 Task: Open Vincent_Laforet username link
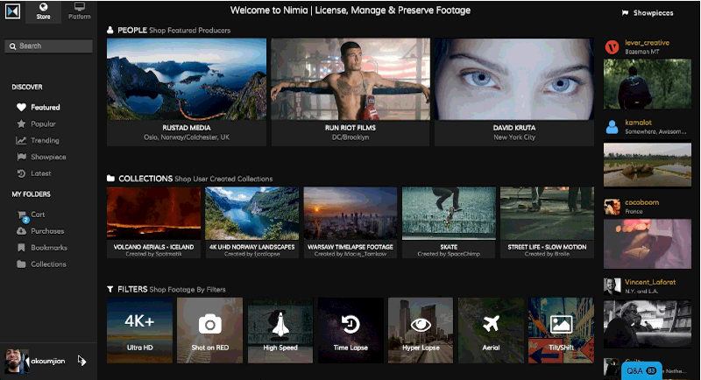click(650, 282)
